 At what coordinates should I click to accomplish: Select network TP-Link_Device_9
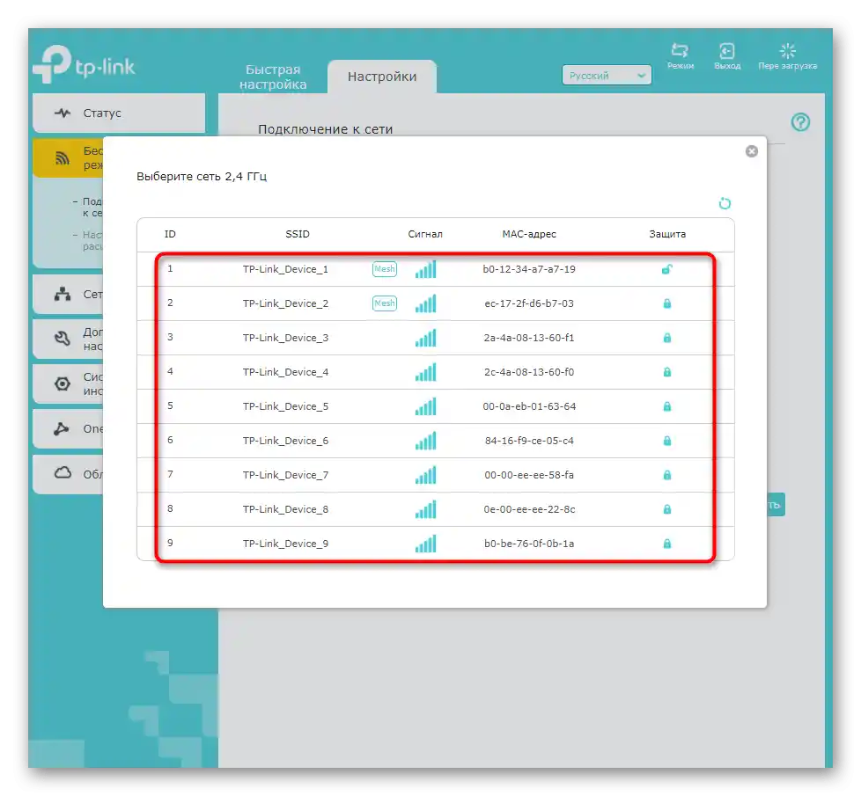[436, 544]
